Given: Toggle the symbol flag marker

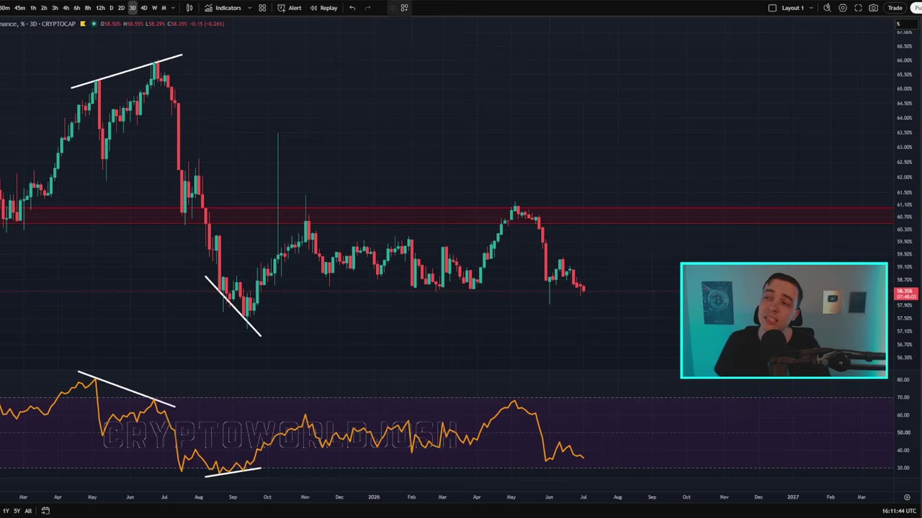Looking at the screenshot, I should click(x=83, y=24).
